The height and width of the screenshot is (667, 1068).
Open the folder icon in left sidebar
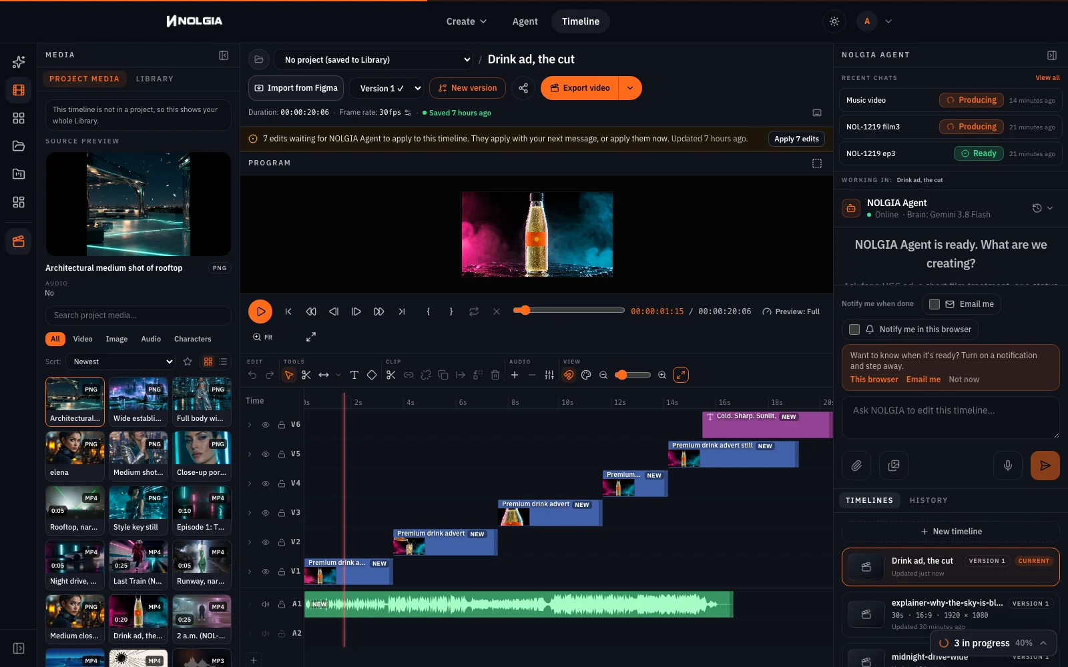[19, 146]
